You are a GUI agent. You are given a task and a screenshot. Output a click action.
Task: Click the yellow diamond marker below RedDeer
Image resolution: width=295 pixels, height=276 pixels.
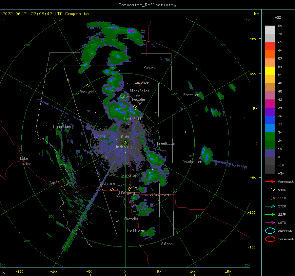point(135,107)
